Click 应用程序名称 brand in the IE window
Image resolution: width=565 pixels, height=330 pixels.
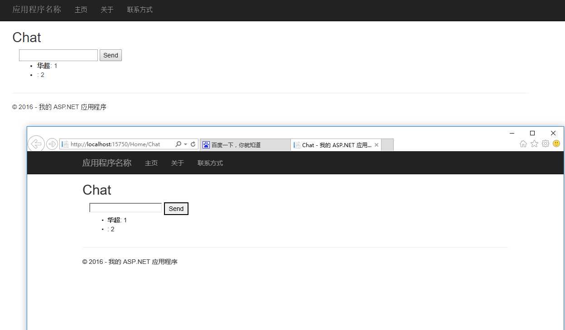click(x=107, y=163)
